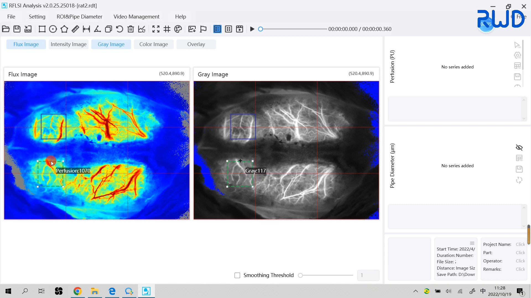Screen dimensions: 531x298
Task: Select the circle ROI tool
Action: coord(53,29)
